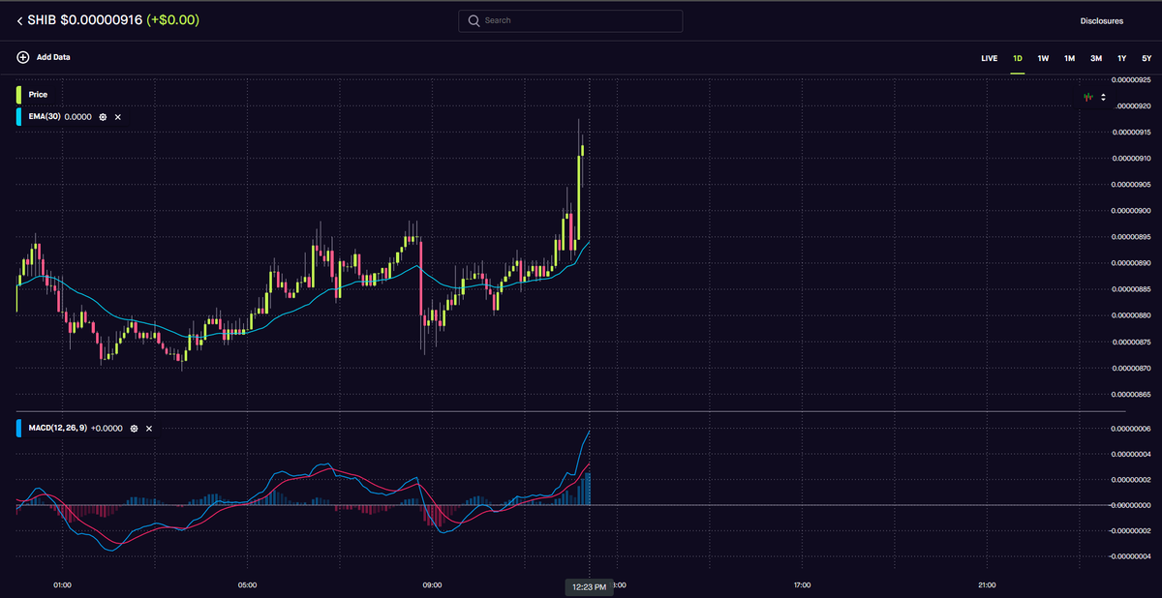Click into the Search field

click(570, 20)
